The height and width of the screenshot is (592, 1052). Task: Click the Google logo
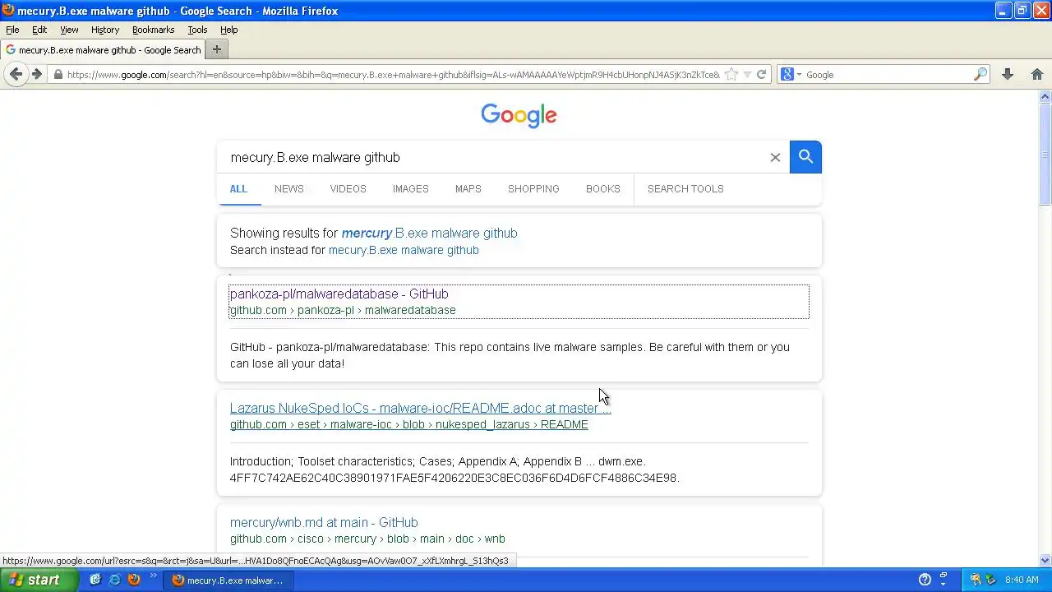click(x=519, y=116)
